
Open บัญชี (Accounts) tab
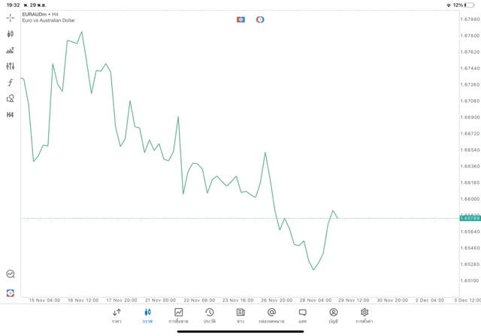click(x=334, y=315)
